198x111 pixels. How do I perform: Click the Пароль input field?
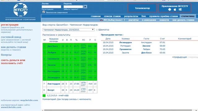(x=73, y=7)
